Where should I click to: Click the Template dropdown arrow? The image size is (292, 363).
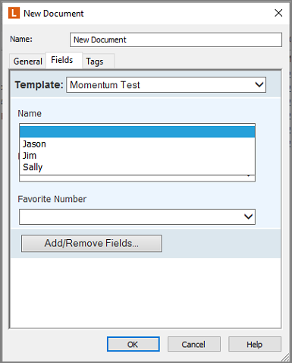(x=259, y=84)
